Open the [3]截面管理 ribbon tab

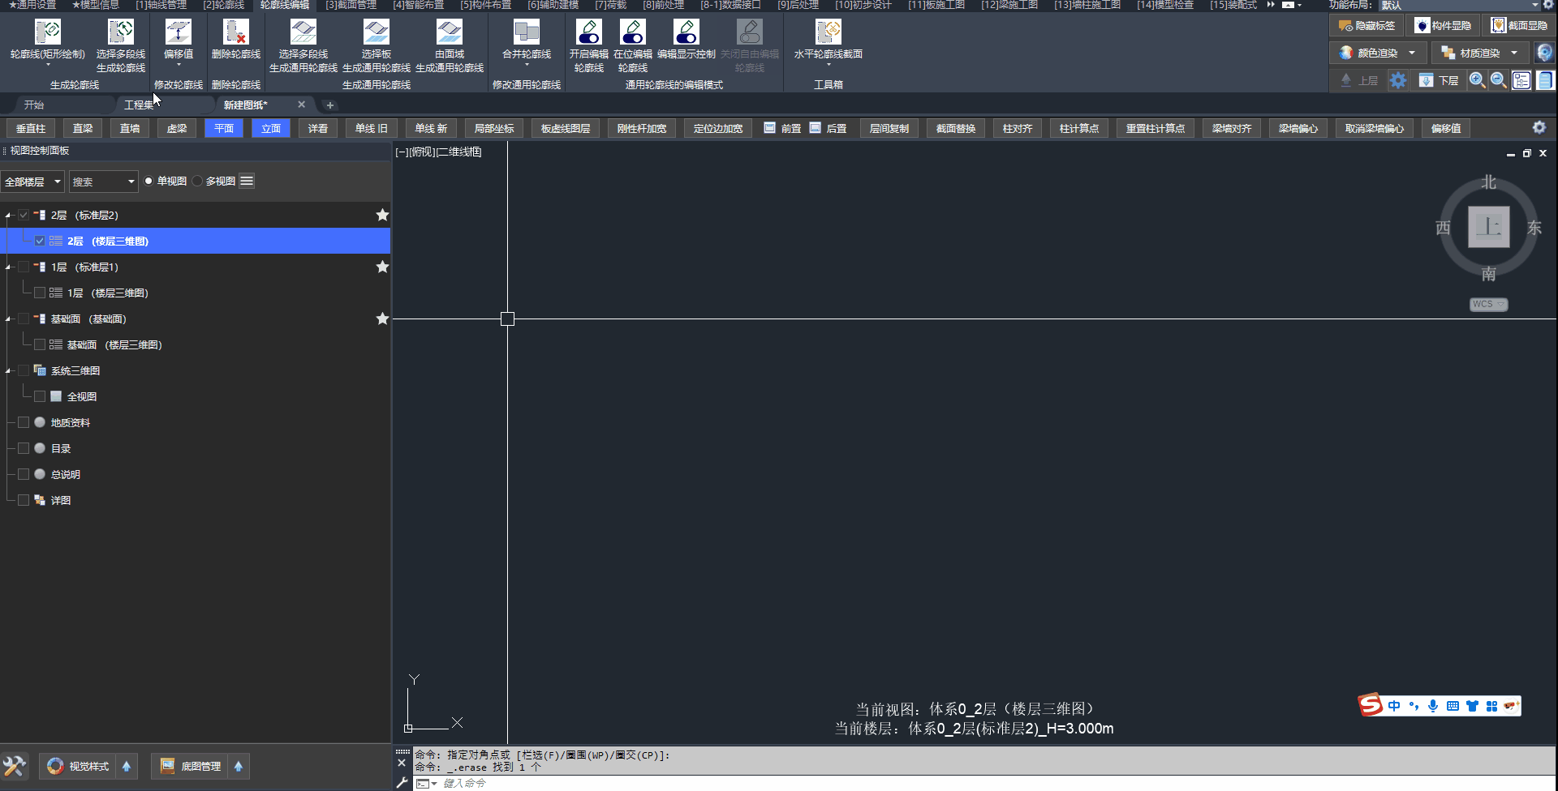coord(351,6)
